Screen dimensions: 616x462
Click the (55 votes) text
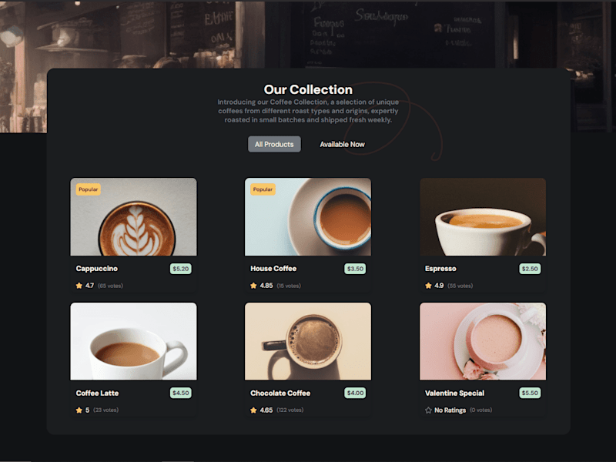[x=460, y=286]
